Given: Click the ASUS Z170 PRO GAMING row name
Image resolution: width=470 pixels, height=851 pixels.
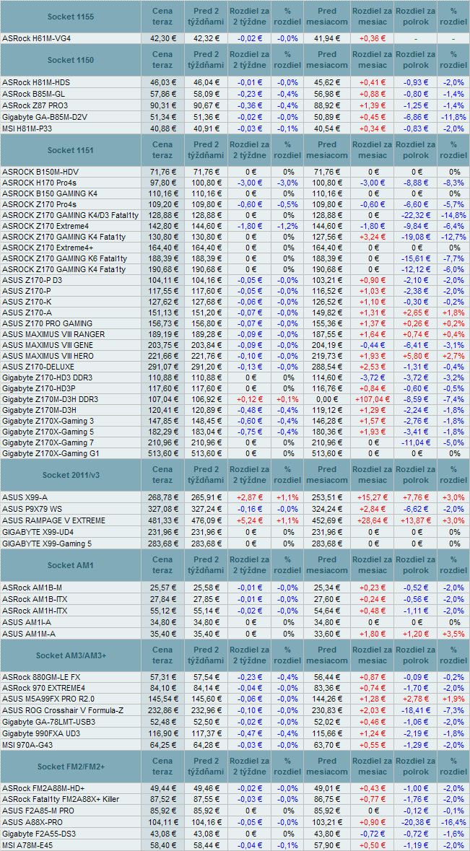Looking at the screenshot, I should (47, 323).
